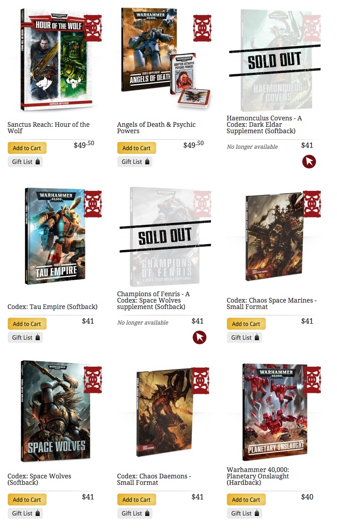This screenshot has height=532, width=337.
Task: Open the Codex: Chaos Space Marines - Small Format link
Action: click(x=271, y=304)
